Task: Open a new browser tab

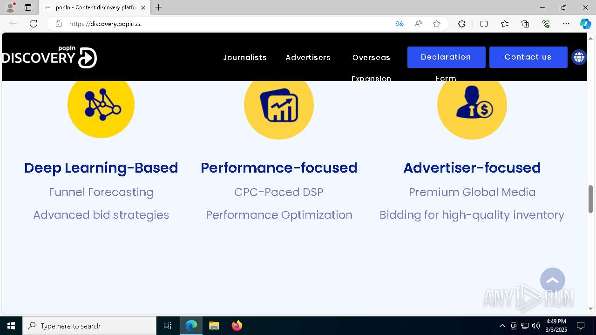Action: tap(159, 7)
